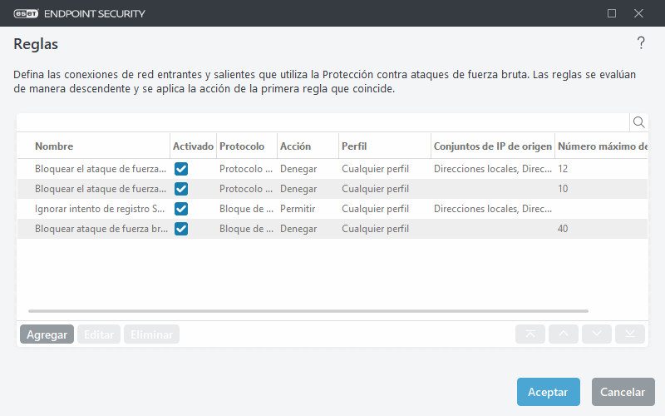Open the help question mark
The image size is (665, 416).
coord(641,43)
